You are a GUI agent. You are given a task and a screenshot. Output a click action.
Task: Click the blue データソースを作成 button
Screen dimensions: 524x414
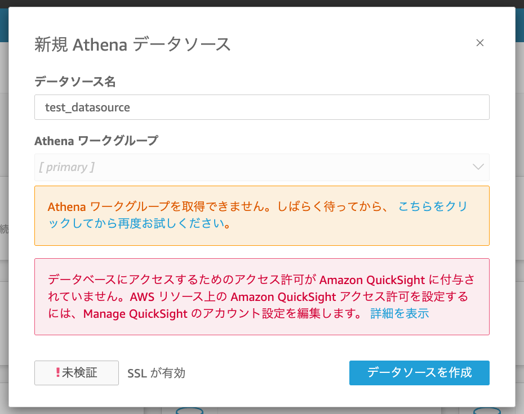coord(419,372)
